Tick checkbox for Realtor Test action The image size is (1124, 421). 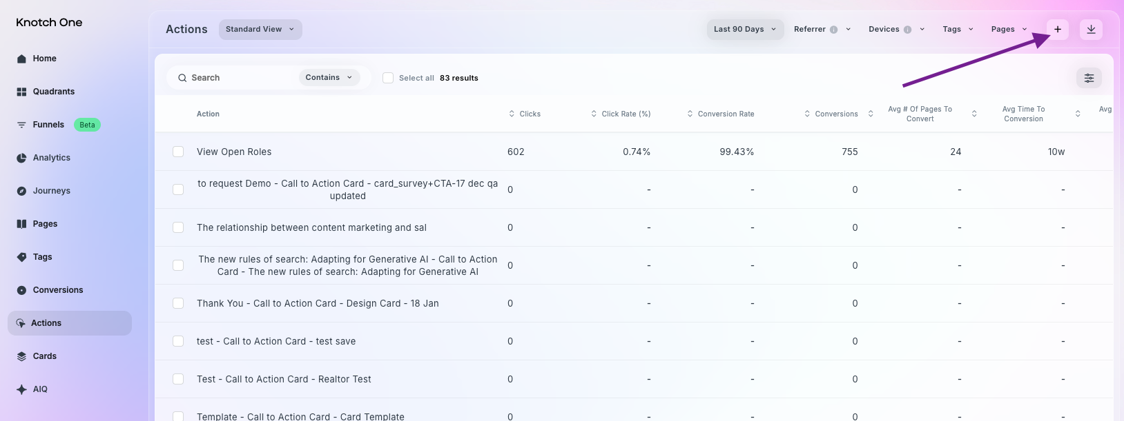(x=178, y=379)
